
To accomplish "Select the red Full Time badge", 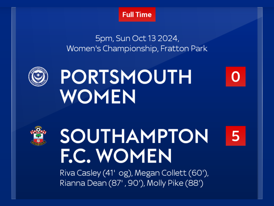I will [137, 14].
